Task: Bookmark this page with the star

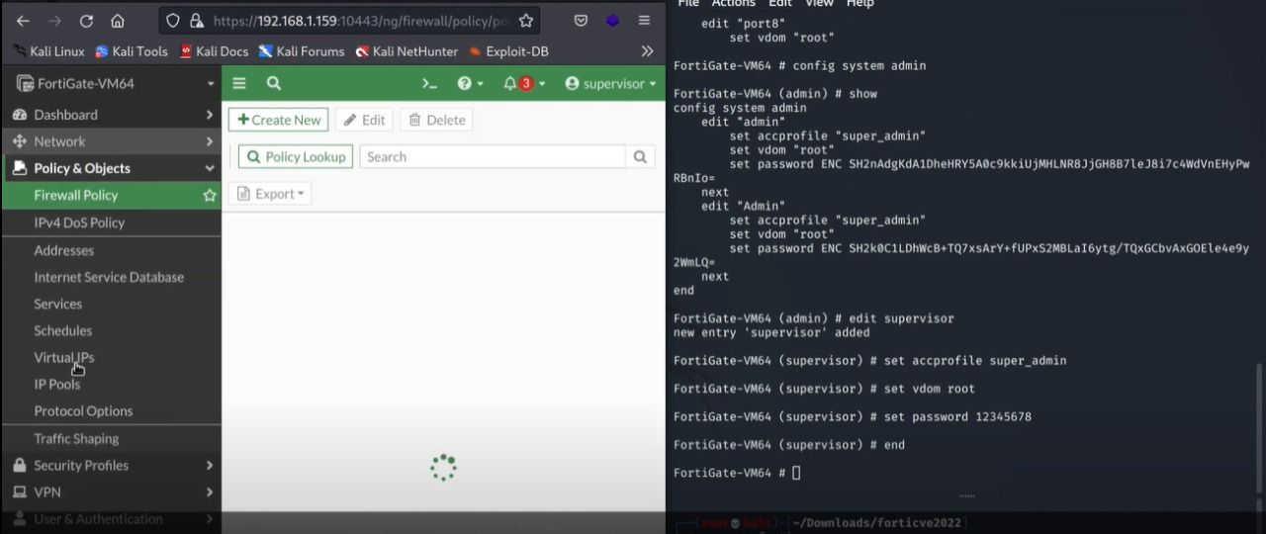Action: (526, 21)
